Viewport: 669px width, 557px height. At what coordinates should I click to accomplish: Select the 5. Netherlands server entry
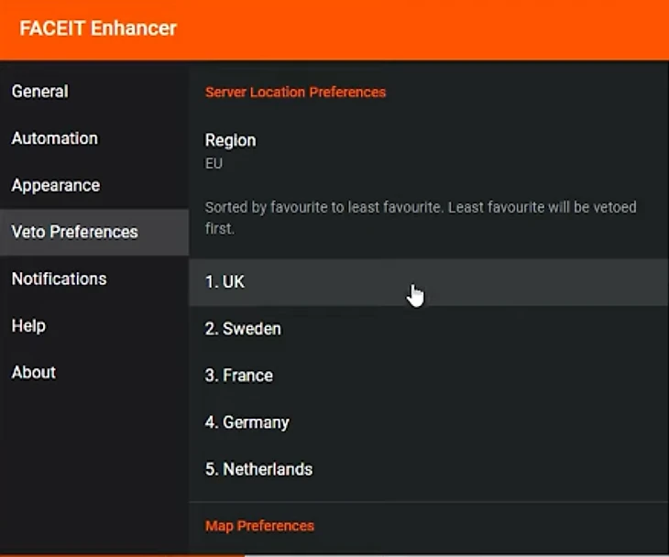coord(429,470)
